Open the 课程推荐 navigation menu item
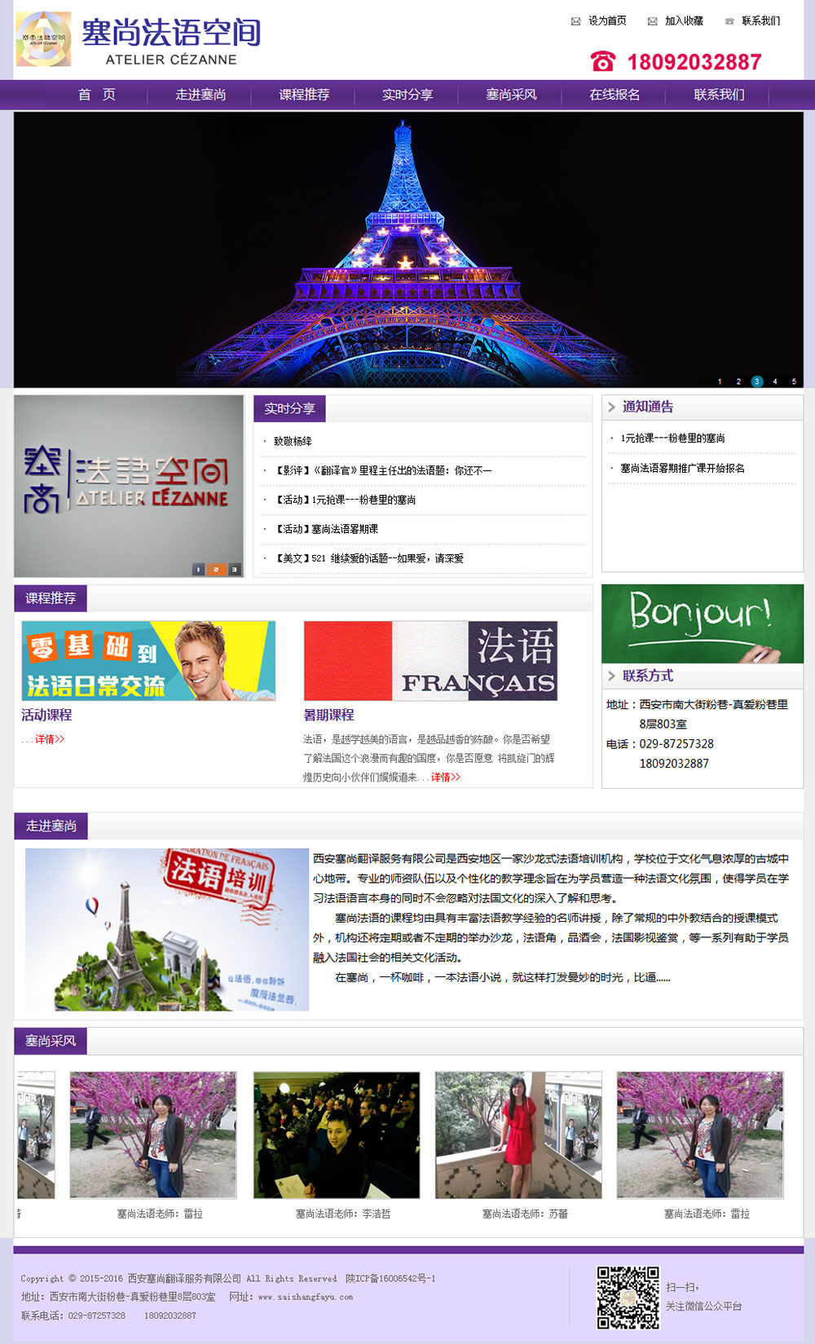Screen dimensions: 815x1344 (x=304, y=95)
